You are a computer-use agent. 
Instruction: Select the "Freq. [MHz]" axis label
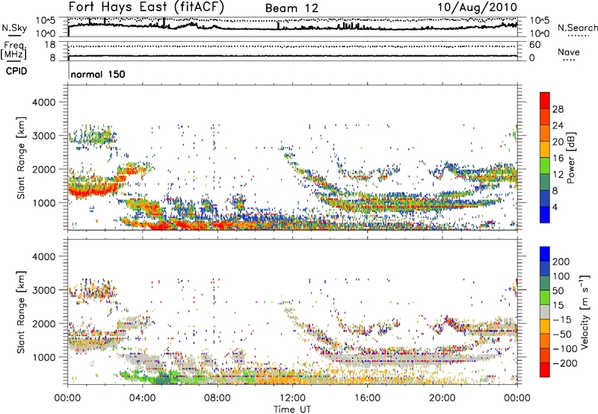point(13,51)
